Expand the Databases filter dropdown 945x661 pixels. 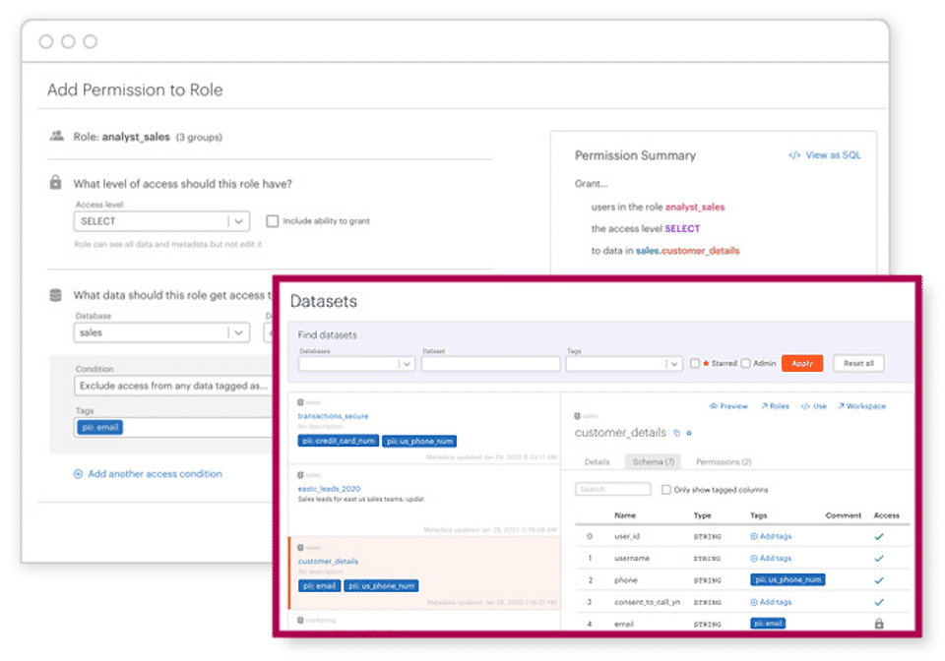[x=356, y=364]
